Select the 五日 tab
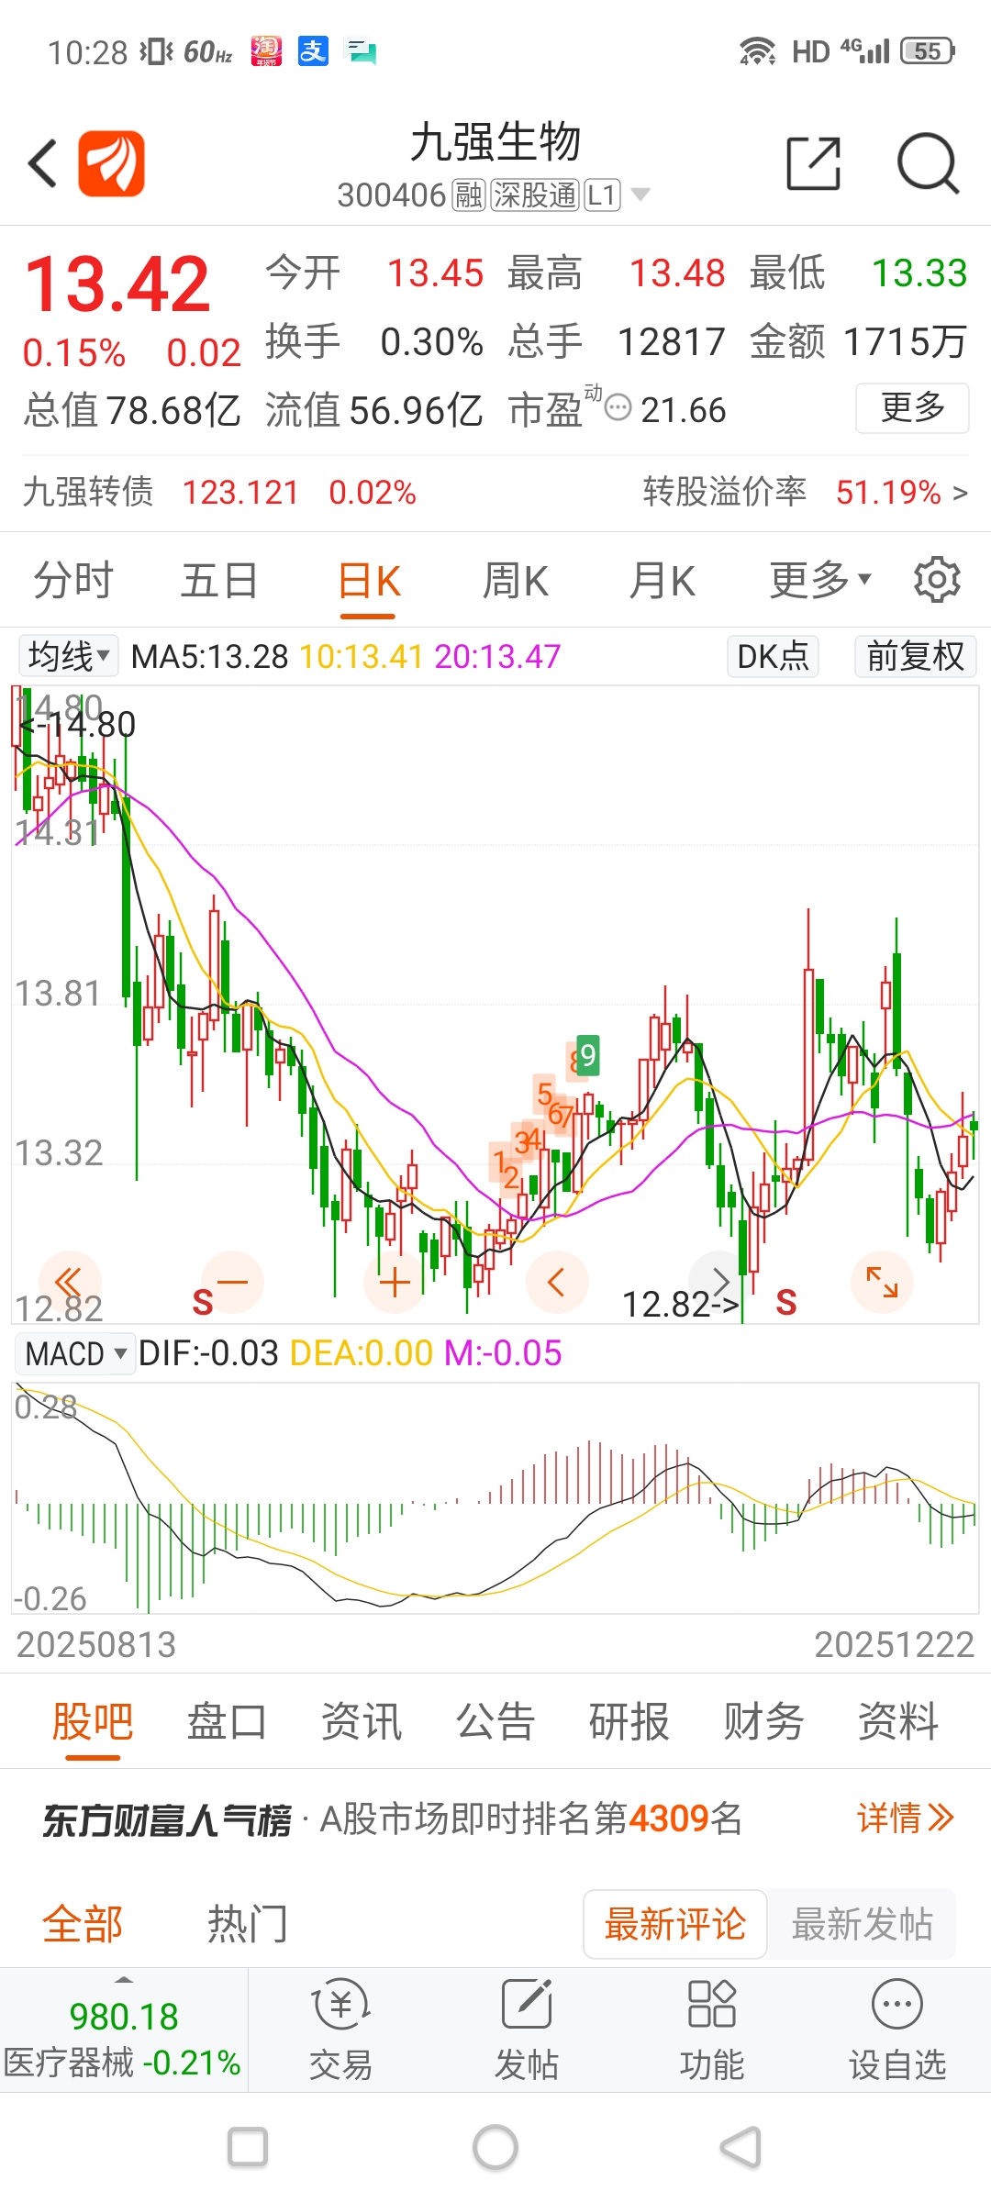 pyautogui.click(x=219, y=580)
